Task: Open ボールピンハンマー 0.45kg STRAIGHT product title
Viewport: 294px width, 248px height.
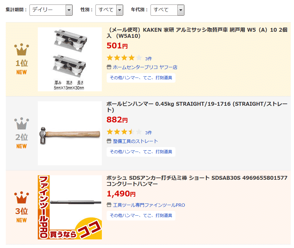Action: point(197,107)
